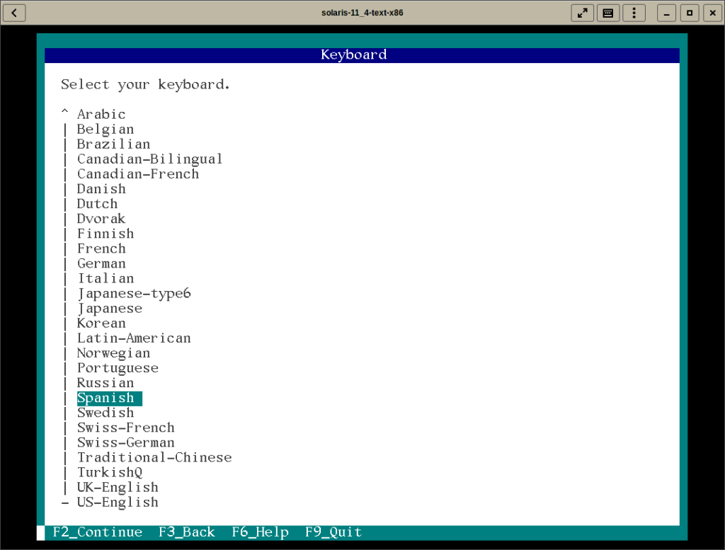Select the US-English keyboard
This screenshot has height=550, width=725.
click(x=118, y=503)
